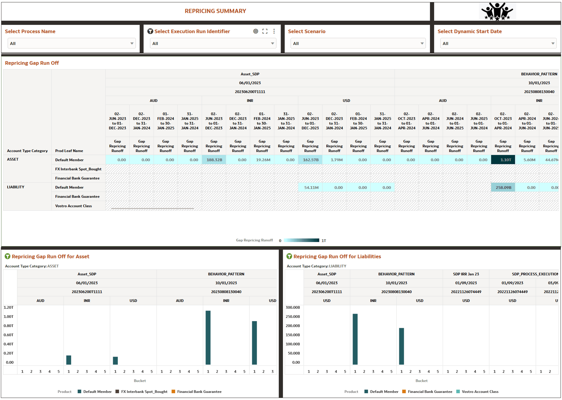This screenshot has height=400, width=562.
Task: Toggle the Vostro Account Class legend item
Action: point(480,392)
